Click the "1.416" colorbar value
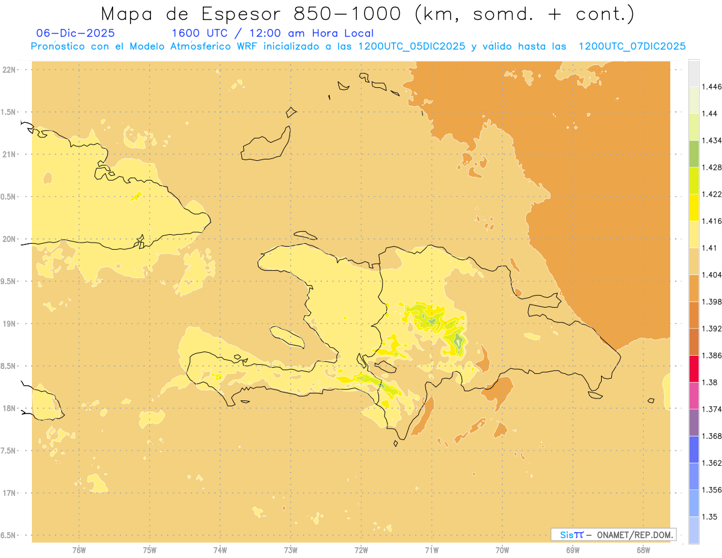Image resolution: width=722 pixels, height=558 pixels. pos(712,221)
